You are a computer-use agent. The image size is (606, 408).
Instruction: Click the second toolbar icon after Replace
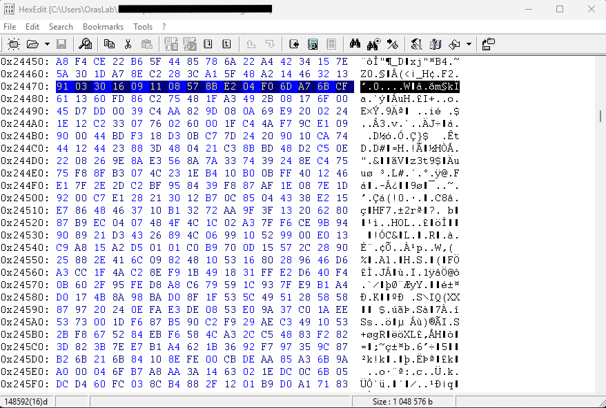coord(436,44)
